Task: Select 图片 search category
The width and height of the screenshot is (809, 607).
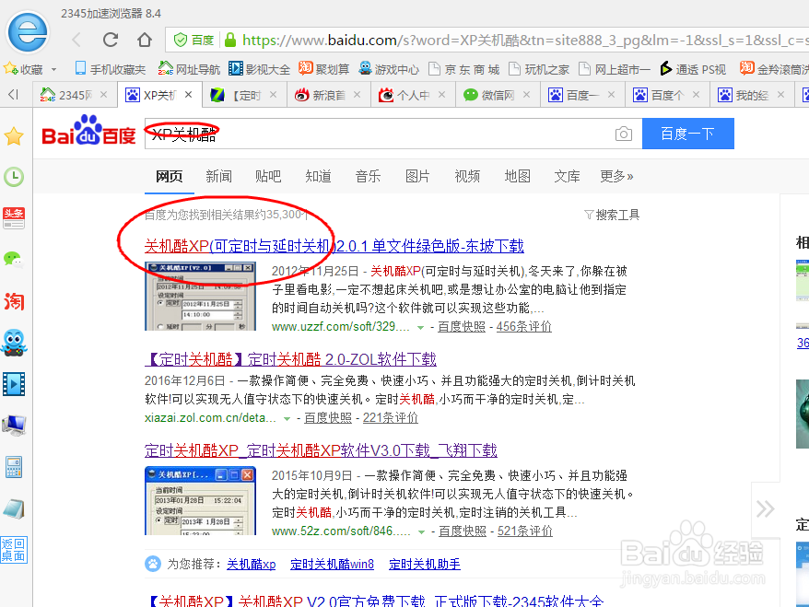Action: 417,176
